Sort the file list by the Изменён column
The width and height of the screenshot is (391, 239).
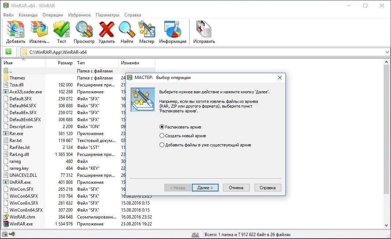tap(137, 63)
